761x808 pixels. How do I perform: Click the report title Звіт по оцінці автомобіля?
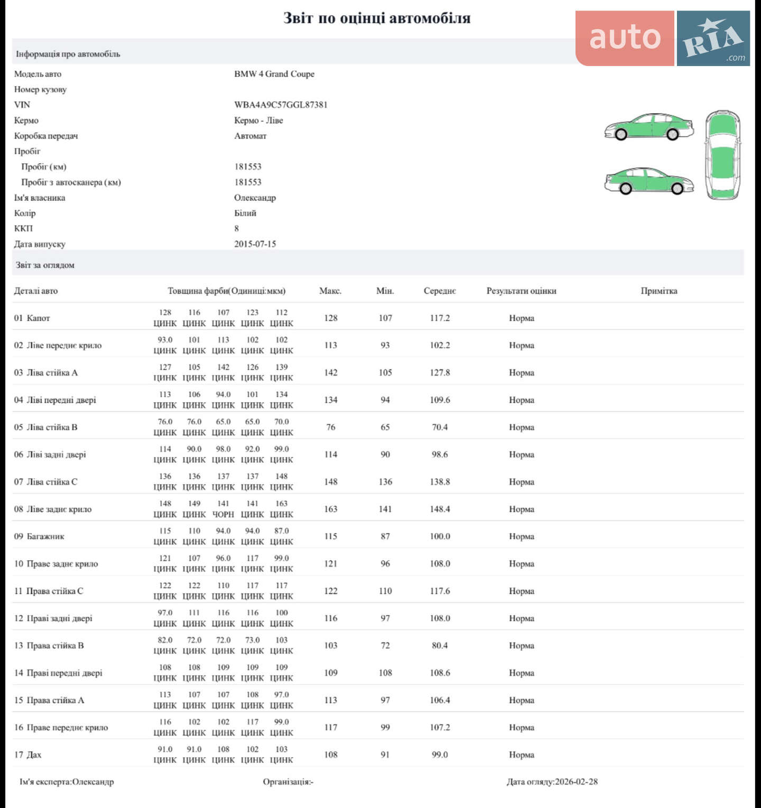(377, 18)
